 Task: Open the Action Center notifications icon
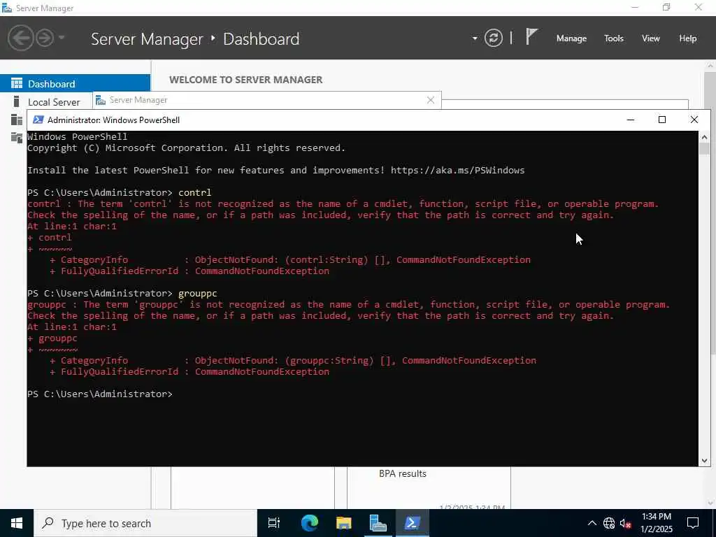693,523
